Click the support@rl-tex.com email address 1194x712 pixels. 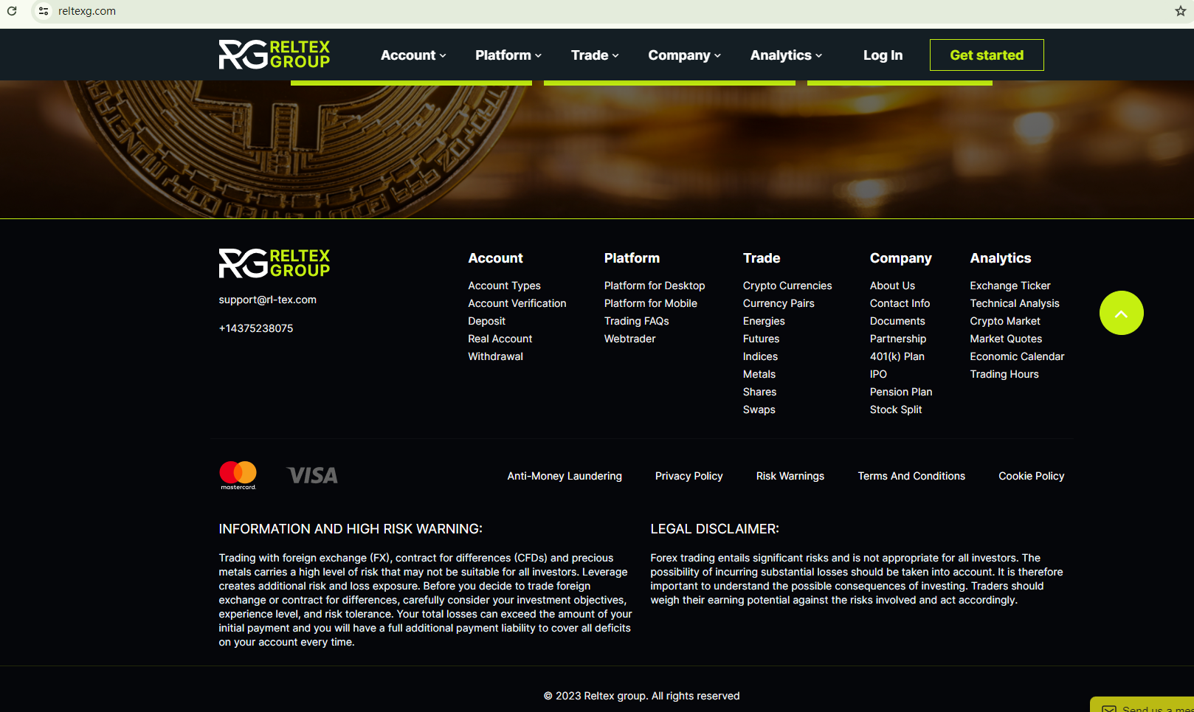pos(267,300)
